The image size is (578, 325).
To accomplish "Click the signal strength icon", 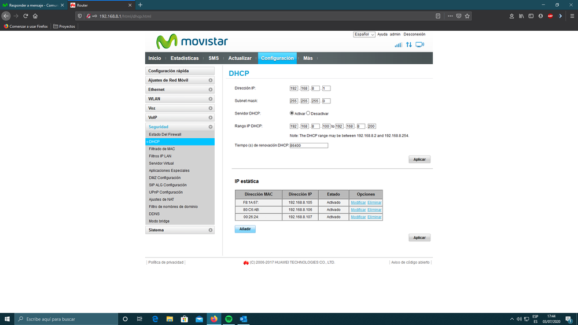I will click(x=398, y=45).
